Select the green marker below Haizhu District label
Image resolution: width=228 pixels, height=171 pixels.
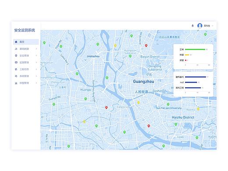pos(176,125)
